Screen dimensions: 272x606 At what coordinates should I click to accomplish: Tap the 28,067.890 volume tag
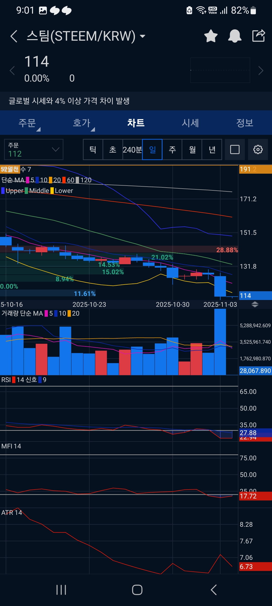tap(255, 371)
